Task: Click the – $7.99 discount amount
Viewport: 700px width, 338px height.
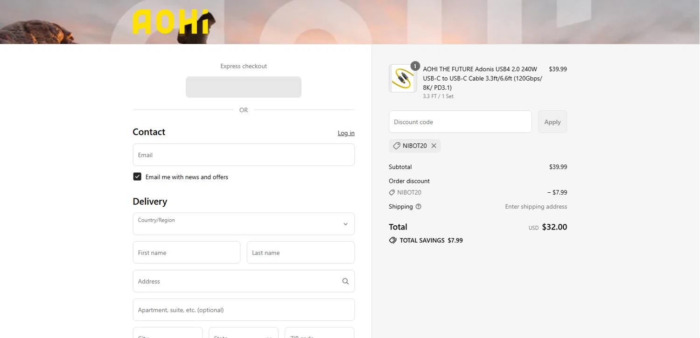Action: point(557,192)
